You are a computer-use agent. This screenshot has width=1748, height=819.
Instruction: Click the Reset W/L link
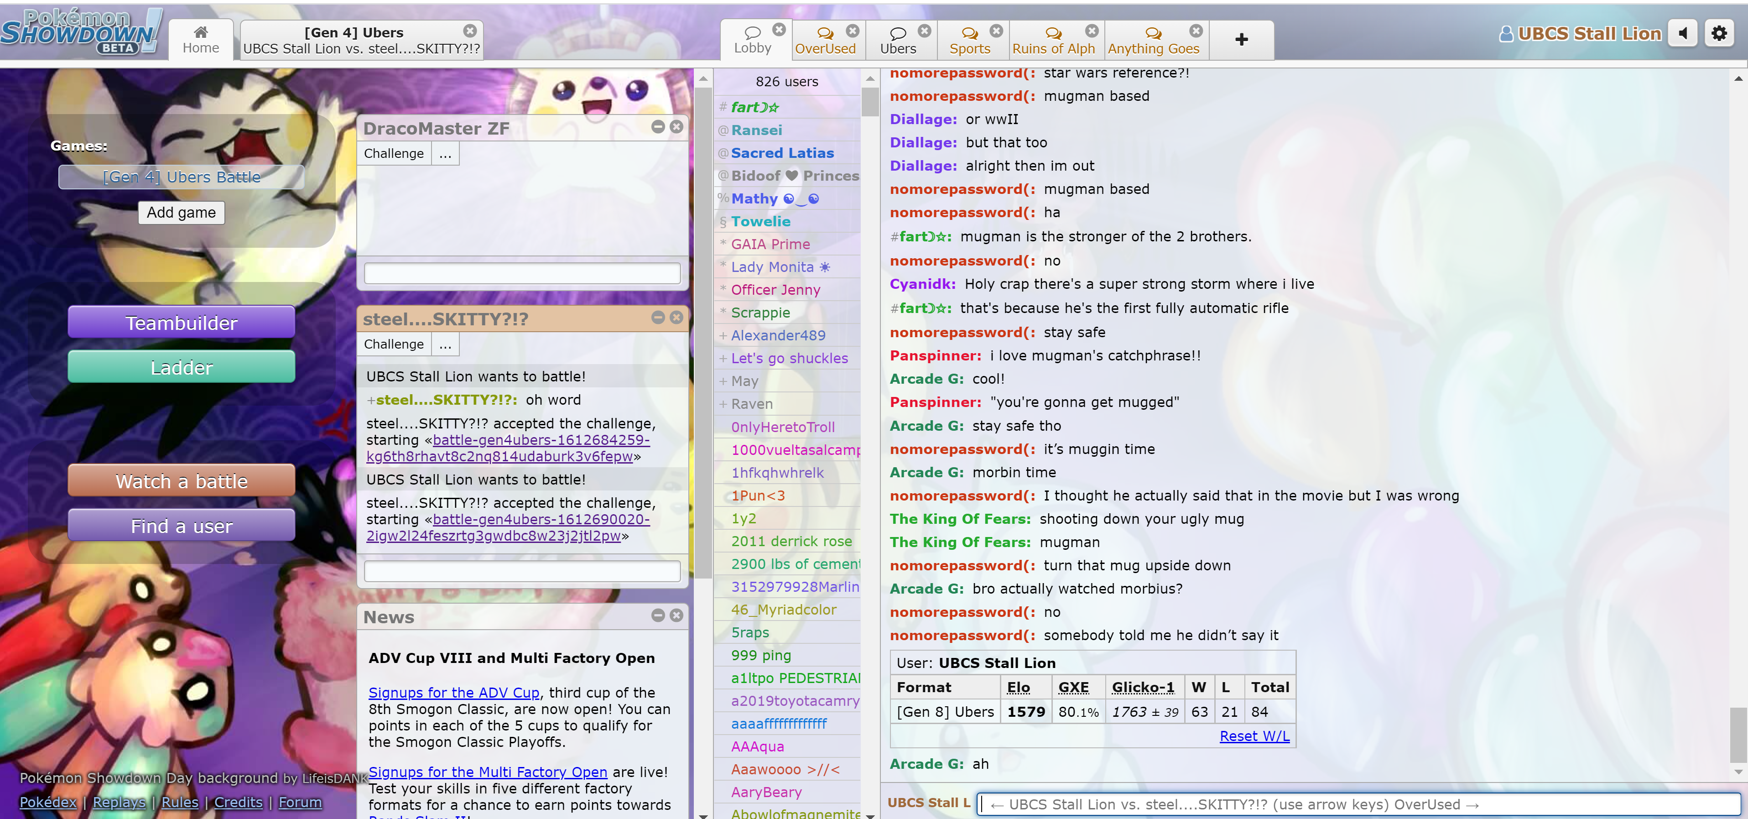[x=1254, y=736]
